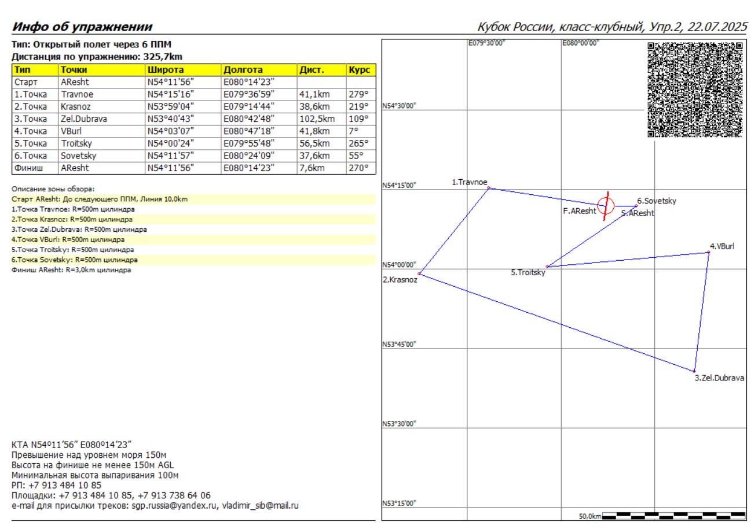751x529 pixels.
Task: Click the Инфо об упражнении page title
Action: (x=82, y=27)
